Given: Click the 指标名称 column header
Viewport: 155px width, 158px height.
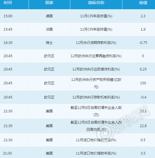Looking at the screenshot, I should [96, 3].
